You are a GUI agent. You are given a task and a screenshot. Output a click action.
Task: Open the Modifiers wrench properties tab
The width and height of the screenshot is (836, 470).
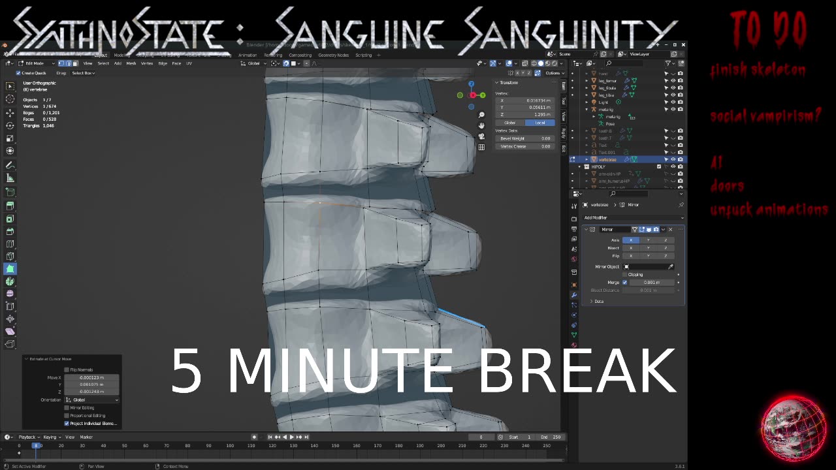[x=574, y=294]
